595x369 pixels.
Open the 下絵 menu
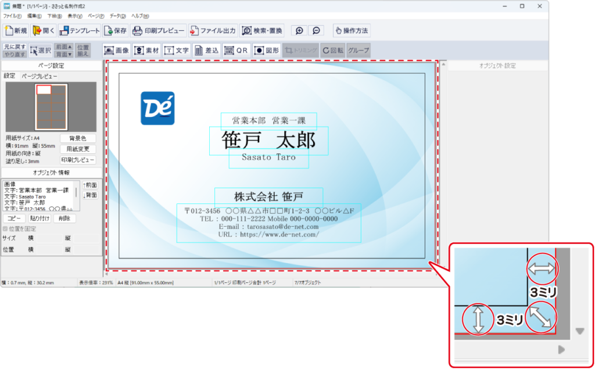[x=54, y=16]
